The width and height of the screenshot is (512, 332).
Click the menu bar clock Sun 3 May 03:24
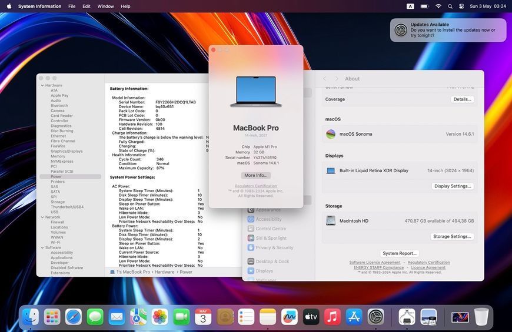[x=488, y=6]
